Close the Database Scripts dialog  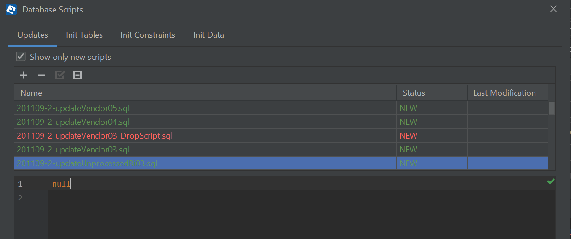(x=553, y=9)
